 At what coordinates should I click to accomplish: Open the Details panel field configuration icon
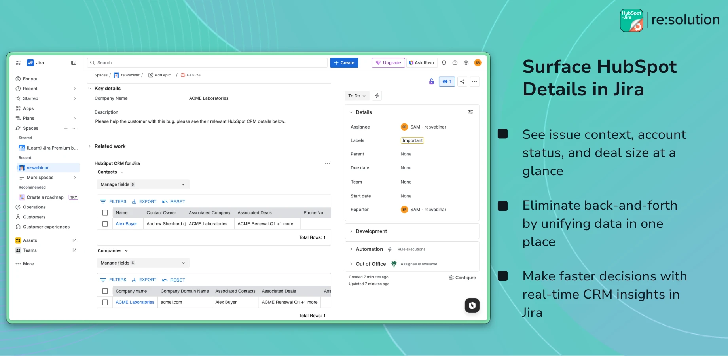coord(471,112)
